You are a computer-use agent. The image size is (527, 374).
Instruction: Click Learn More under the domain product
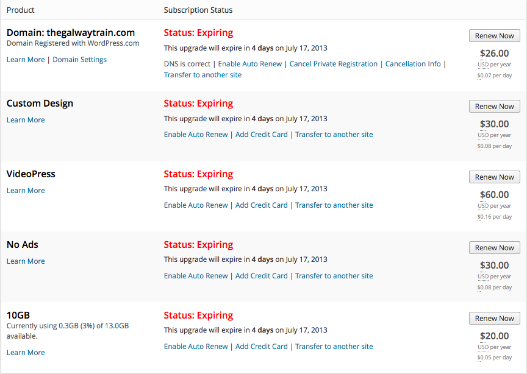tap(26, 60)
